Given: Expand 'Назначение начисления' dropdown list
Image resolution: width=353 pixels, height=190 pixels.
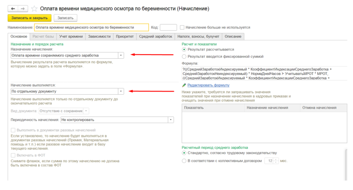Looking at the screenshot, I should [121, 55].
